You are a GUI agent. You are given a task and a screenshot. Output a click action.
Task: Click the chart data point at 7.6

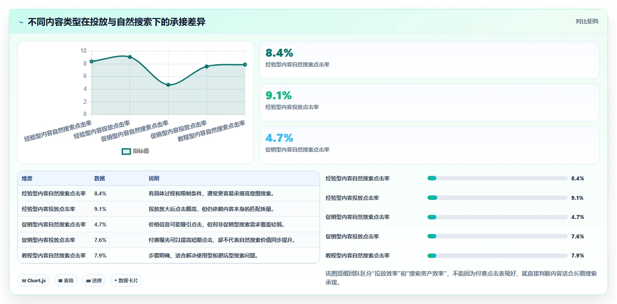(x=206, y=66)
